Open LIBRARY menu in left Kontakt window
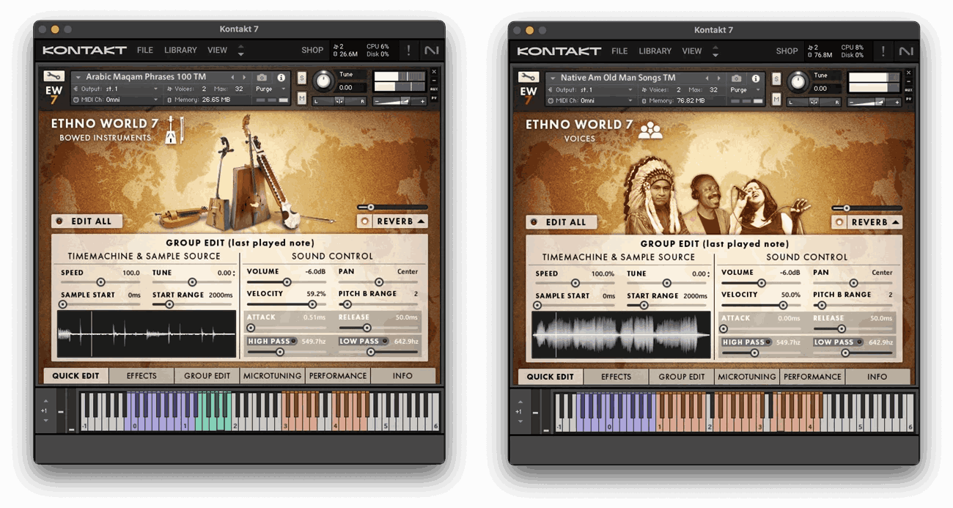 tap(180, 51)
